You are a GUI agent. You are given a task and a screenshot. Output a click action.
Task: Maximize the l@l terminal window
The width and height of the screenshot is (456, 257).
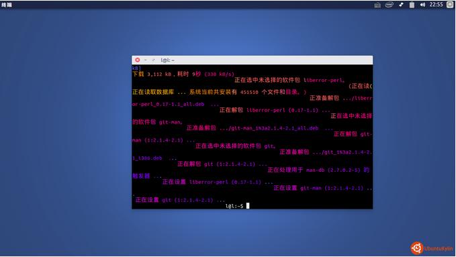pyautogui.click(x=153, y=60)
